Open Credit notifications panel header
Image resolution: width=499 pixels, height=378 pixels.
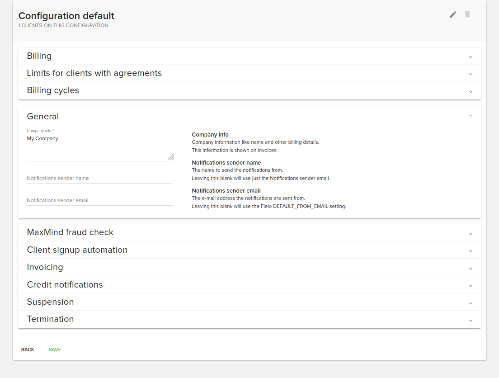click(x=249, y=285)
